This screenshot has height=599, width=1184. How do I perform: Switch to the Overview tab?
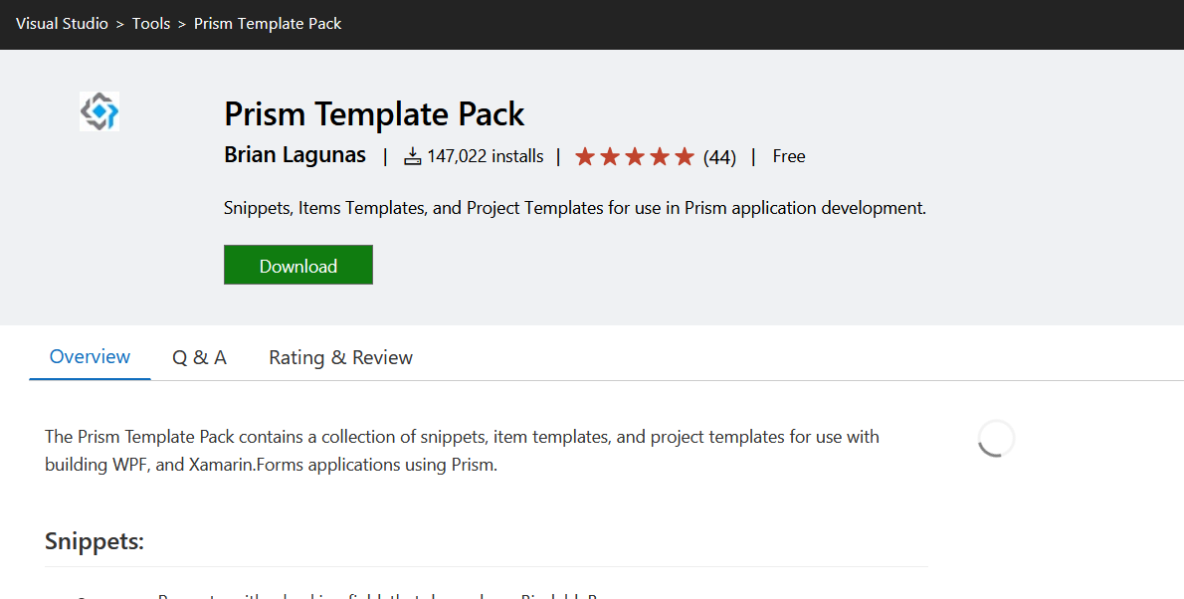90,356
